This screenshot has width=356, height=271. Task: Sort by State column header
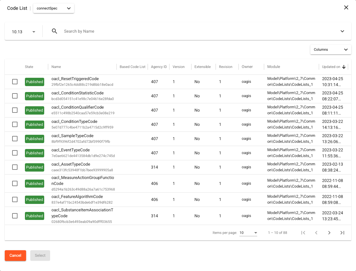29,67
